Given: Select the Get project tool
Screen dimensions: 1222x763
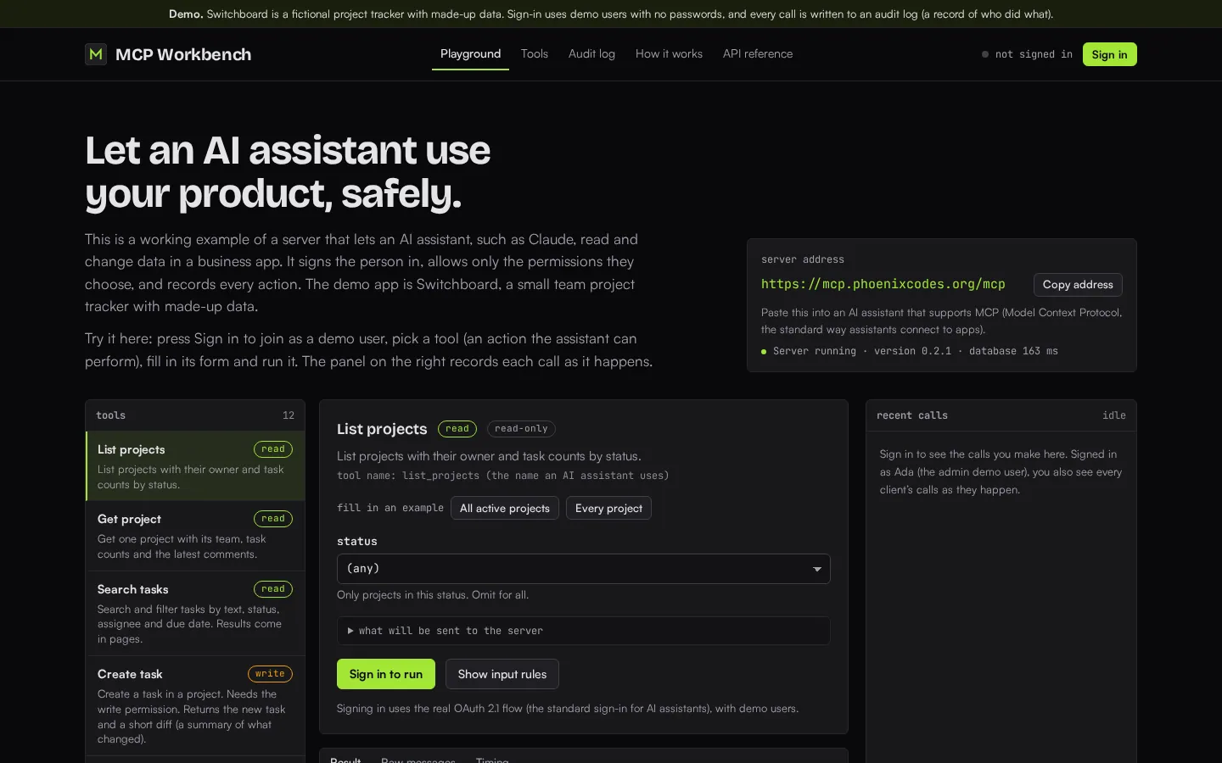Looking at the screenshot, I should click(195, 536).
